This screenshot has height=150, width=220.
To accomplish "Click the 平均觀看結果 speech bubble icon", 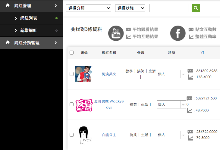I will [x=128, y=30].
